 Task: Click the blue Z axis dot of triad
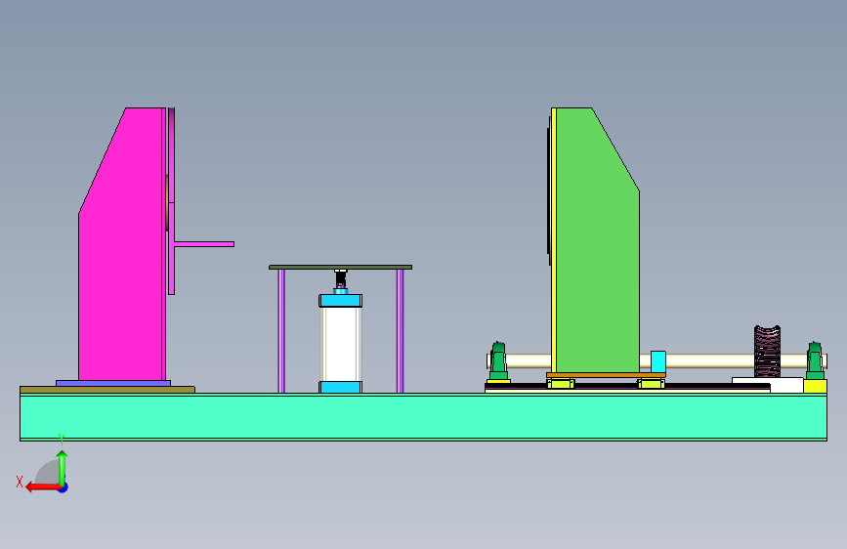pos(64,488)
